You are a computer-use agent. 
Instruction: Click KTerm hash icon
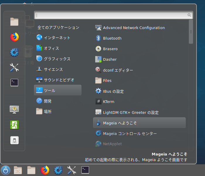point(98,101)
